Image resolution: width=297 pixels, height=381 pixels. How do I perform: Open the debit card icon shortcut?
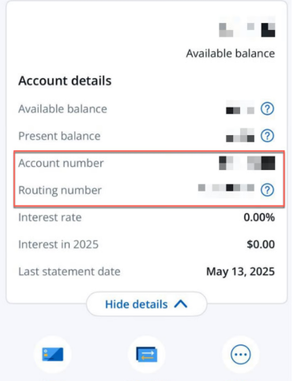pyautogui.click(x=53, y=354)
